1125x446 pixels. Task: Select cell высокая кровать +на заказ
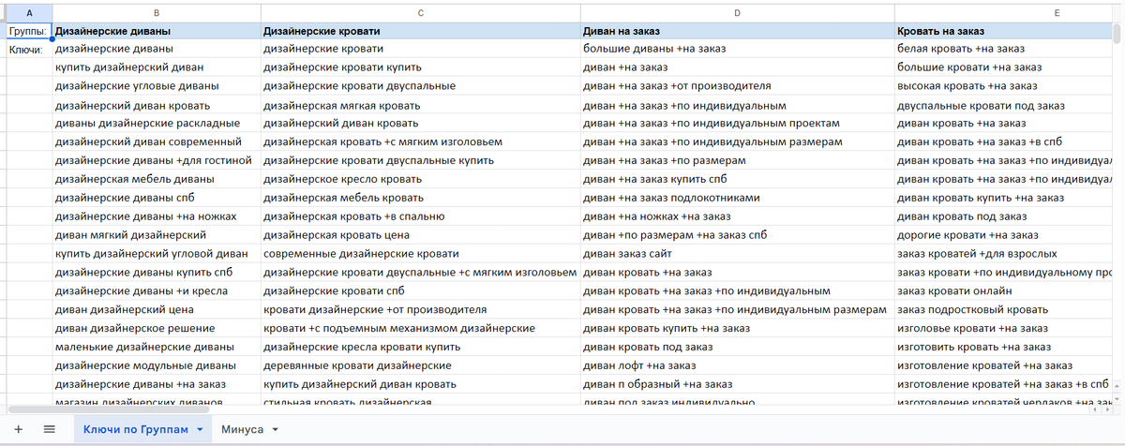1003,86
